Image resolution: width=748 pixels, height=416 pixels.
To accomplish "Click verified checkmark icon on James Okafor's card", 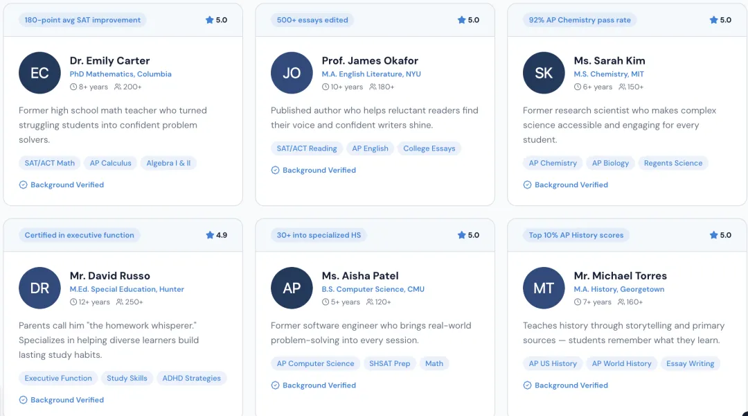I will 275,170.
